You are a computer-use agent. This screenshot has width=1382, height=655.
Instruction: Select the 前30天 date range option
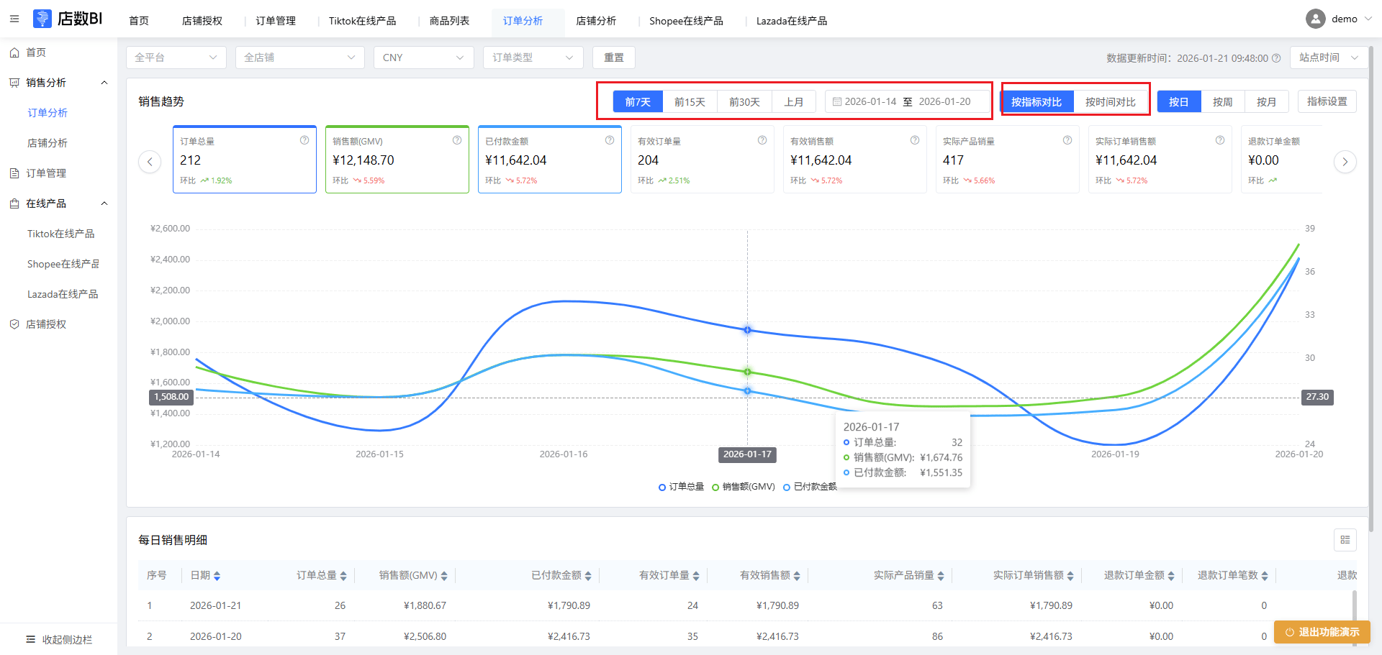(x=744, y=102)
